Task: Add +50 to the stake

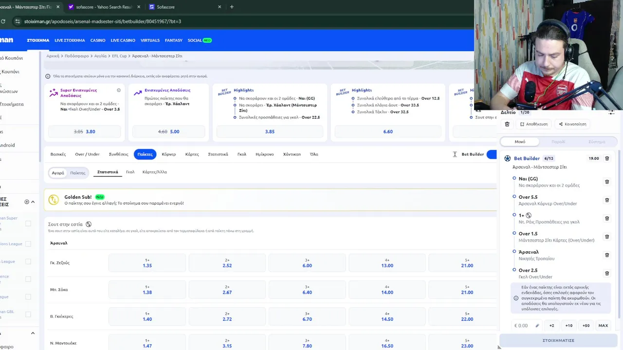Action: 586,326
